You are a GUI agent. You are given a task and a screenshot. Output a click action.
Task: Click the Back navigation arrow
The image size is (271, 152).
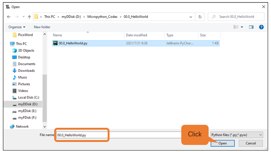(x=9, y=17)
